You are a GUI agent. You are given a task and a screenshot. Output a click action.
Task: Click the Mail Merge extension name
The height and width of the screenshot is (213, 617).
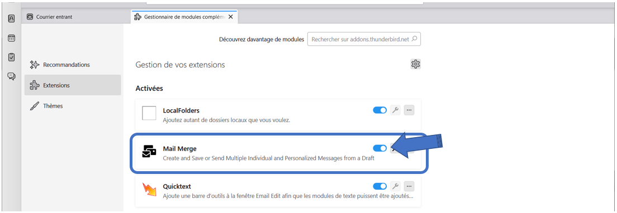click(179, 149)
